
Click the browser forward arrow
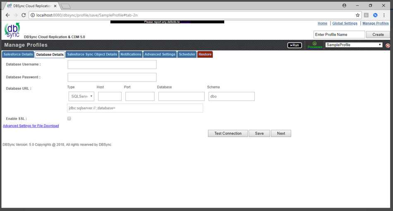pyautogui.click(x=16, y=15)
